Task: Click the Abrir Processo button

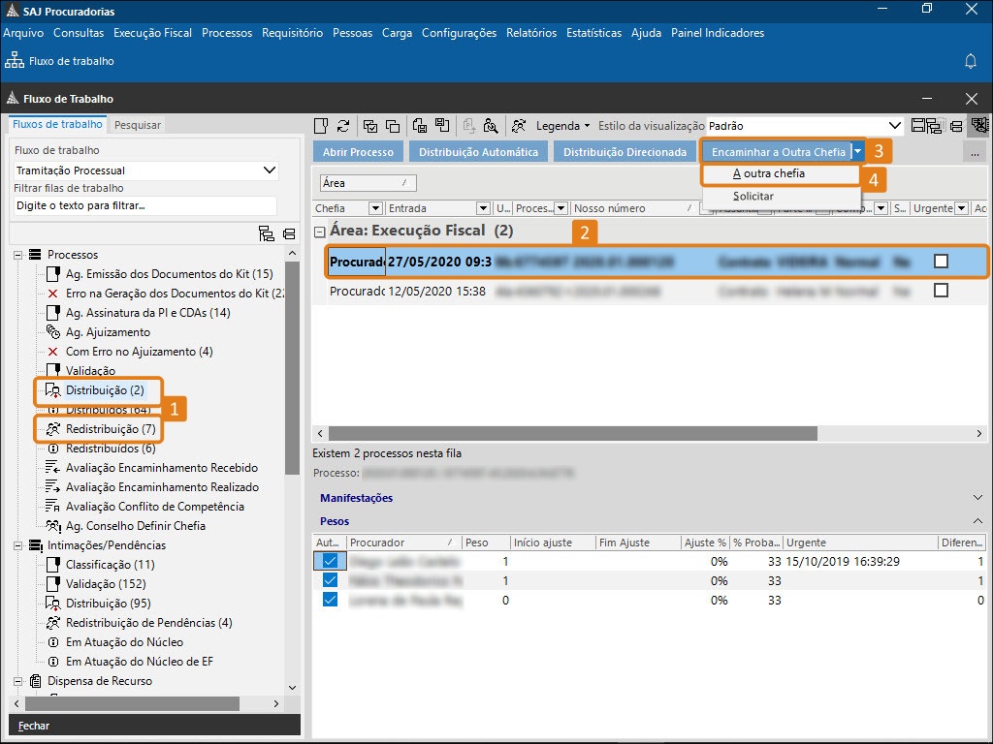Action: 358,152
